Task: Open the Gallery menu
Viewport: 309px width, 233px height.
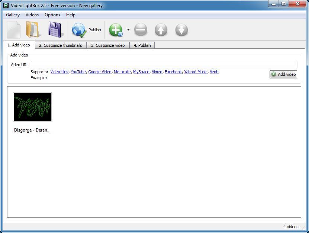Action: click(x=13, y=15)
